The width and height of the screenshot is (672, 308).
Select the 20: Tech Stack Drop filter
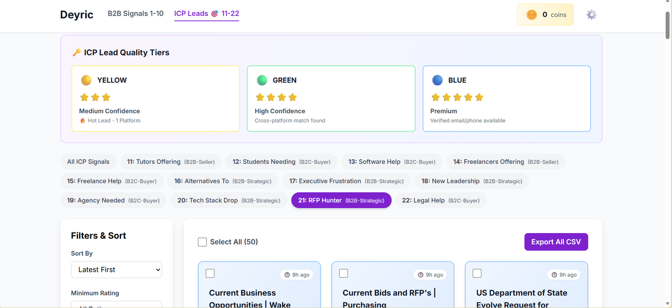[x=229, y=201]
